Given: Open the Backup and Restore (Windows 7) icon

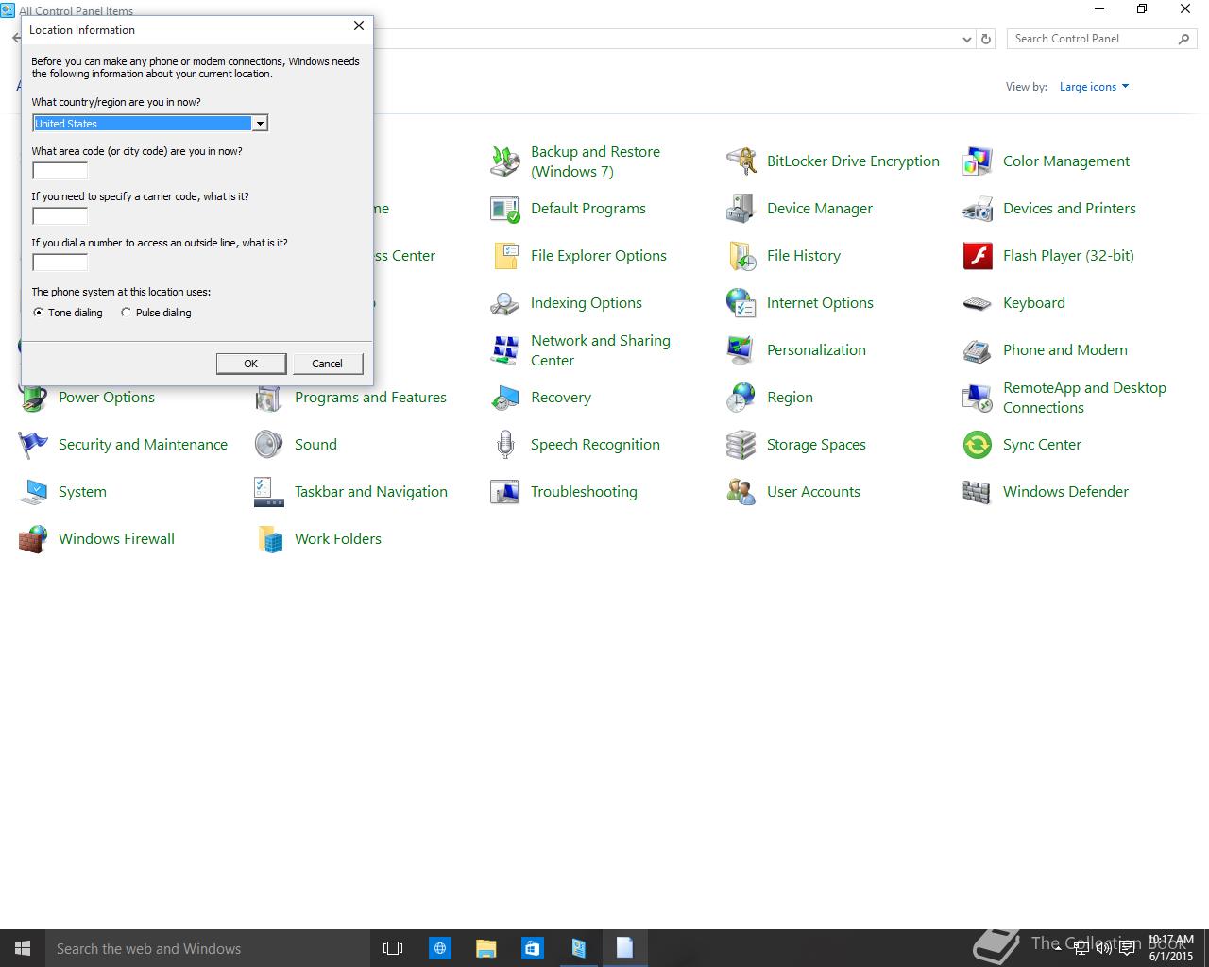Looking at the screenshot, I should [x=505, y=161].
